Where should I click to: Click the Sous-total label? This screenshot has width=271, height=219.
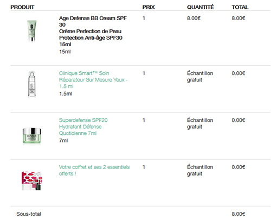click(x=29, y=214)
